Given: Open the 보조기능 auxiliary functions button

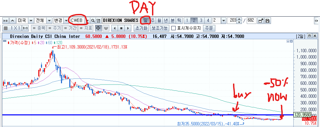Looking at the screenshot, I should [x=159, y=28].
